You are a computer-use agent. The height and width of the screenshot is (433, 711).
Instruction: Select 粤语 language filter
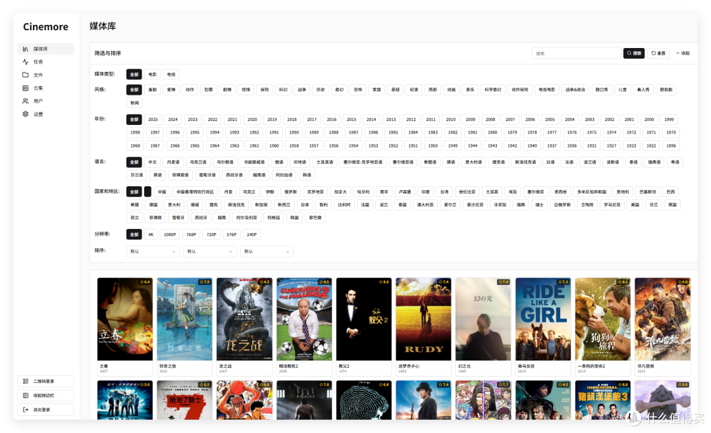[x=675, y=163]
